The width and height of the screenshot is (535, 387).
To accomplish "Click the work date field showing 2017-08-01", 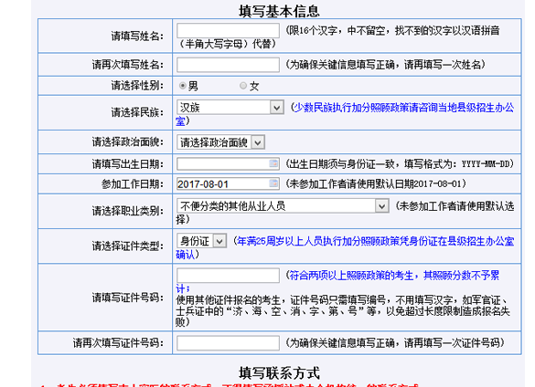I will point(228,184).
